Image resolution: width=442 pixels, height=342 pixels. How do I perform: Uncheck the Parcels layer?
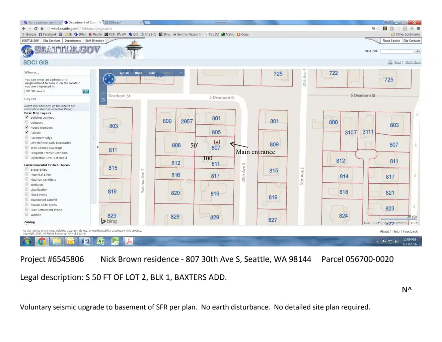[x=27, y=132]
